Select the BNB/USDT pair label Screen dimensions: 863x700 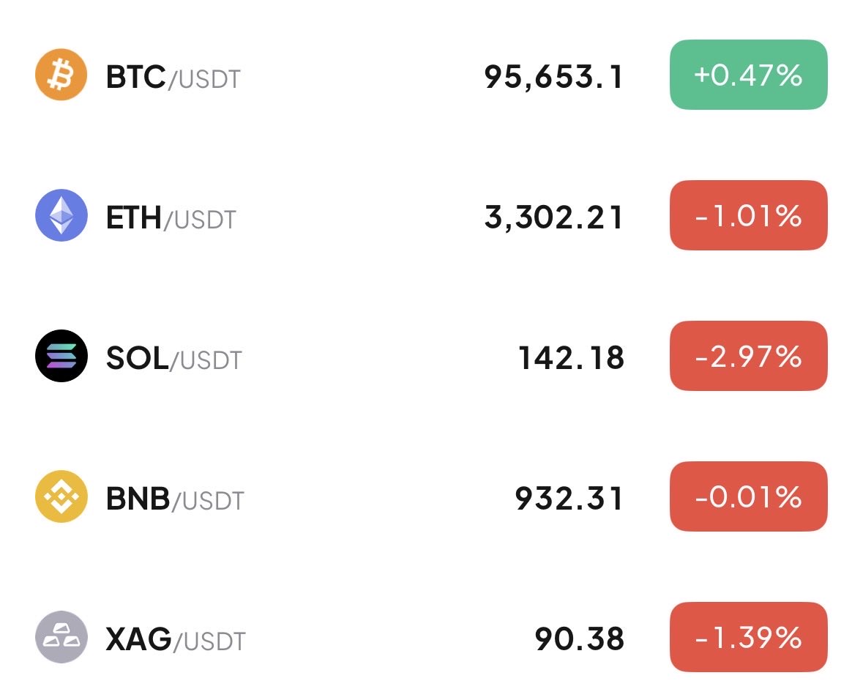tap(175, 499)
